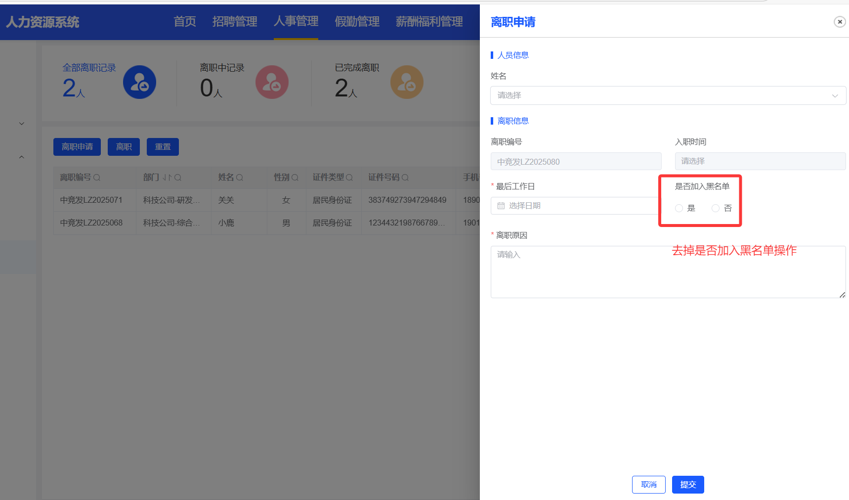Click cell 中竞发LZ2025068
849x500 pixels.
(x=91, y=223)
